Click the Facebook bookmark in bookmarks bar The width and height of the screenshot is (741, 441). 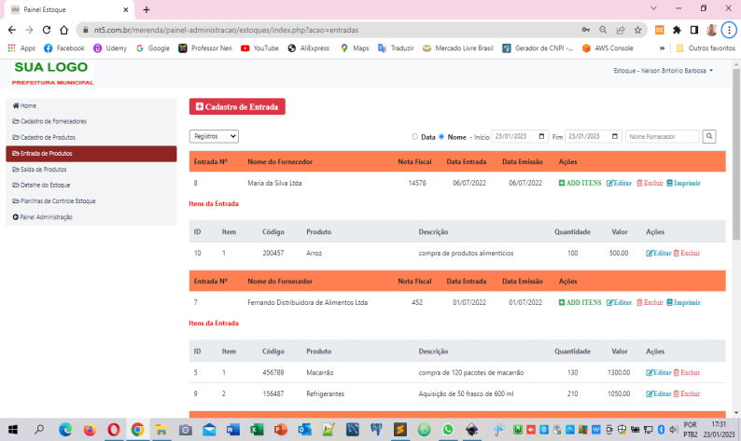[x=63, y=48]
